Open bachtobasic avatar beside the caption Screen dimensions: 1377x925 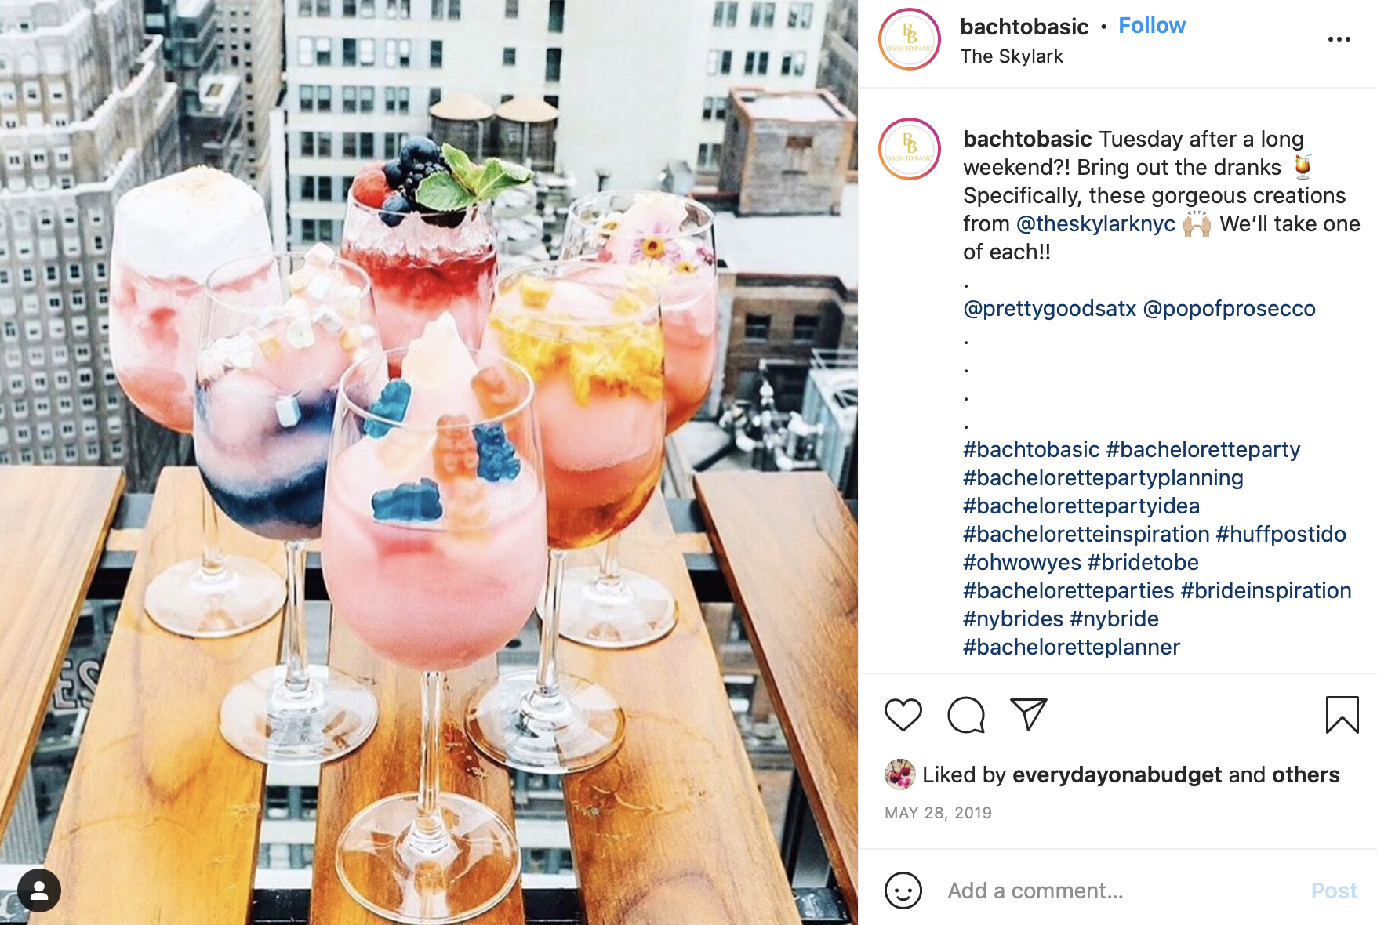tap(910, 149)
